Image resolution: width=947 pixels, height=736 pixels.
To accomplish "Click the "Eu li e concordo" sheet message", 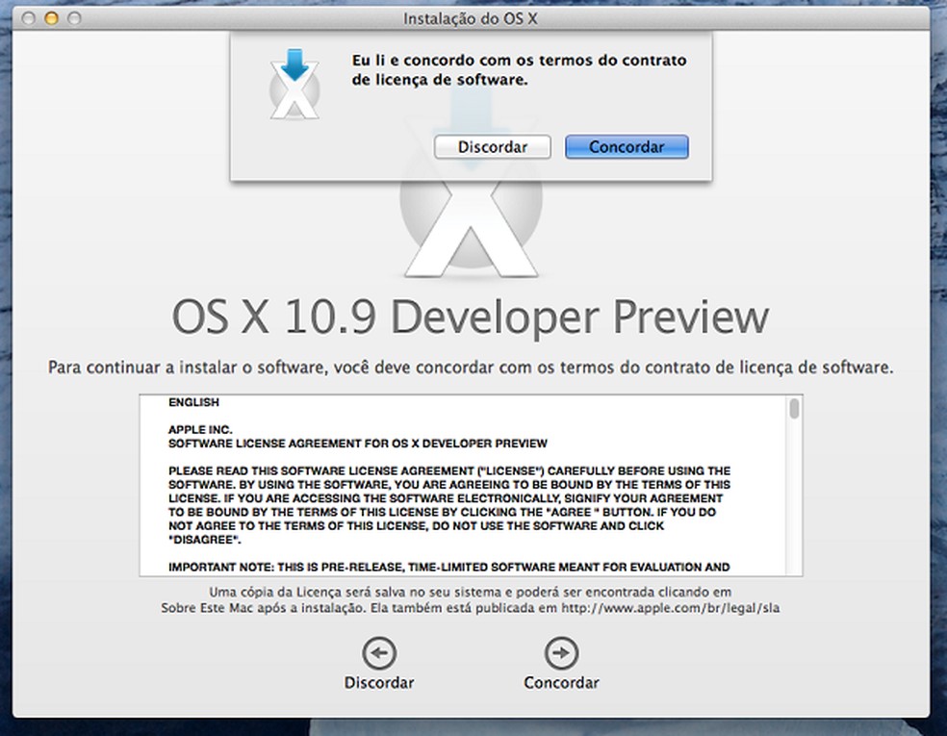I will point(520,70).
